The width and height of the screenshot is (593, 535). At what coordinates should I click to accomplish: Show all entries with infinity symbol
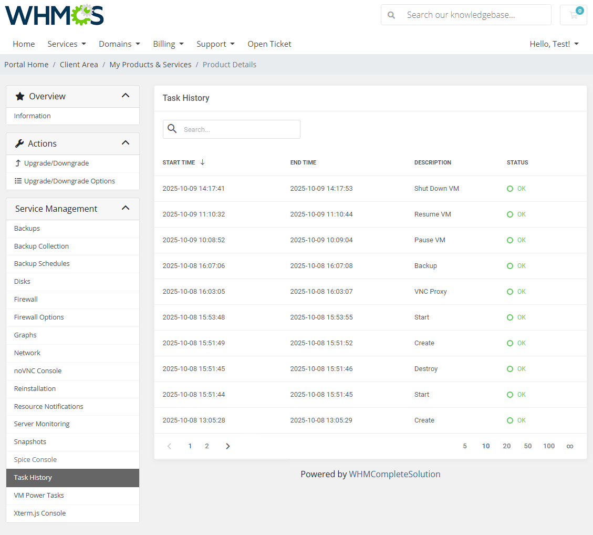[569, 446]
